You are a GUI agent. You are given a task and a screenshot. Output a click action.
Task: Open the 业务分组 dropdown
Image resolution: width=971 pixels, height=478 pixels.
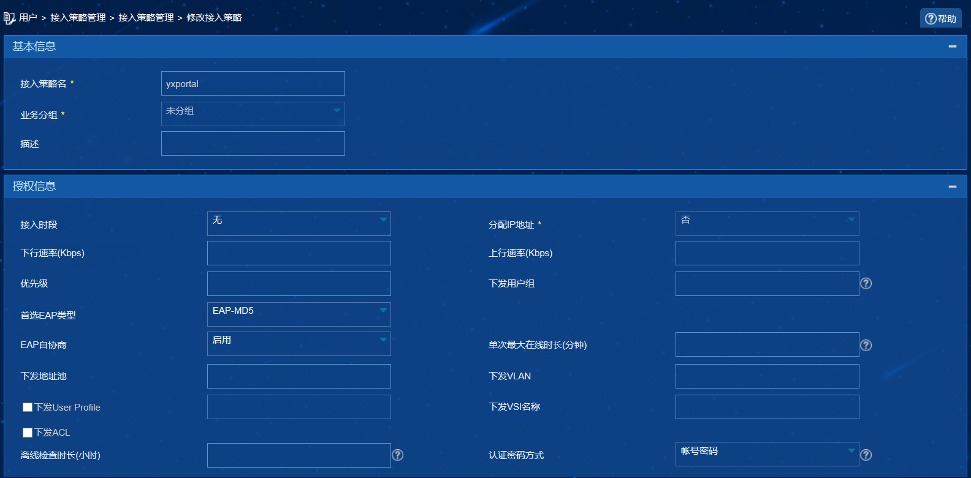point(253,114)
